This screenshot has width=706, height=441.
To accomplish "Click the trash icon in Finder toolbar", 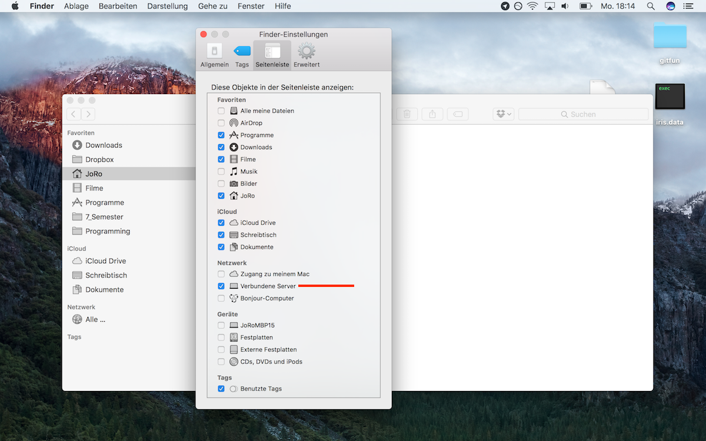I will (407, 114).
